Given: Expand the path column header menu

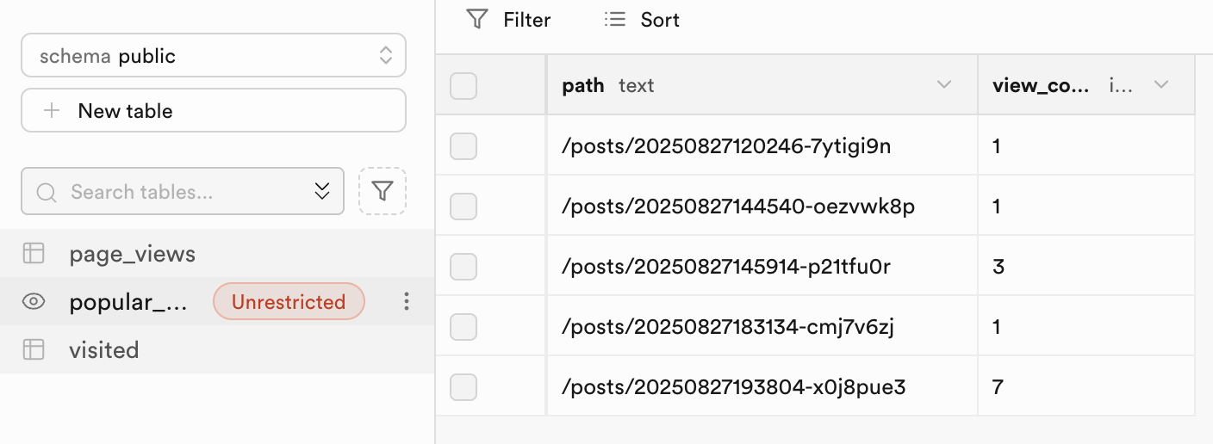Looking at the screenshot, I should coord(944,85).
